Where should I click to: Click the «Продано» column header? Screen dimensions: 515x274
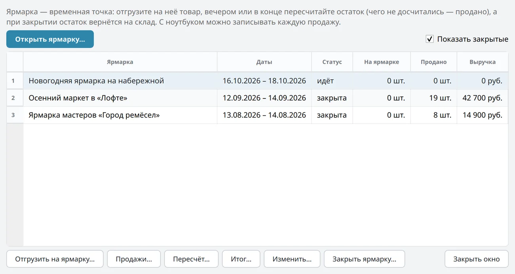click(434, 62)
